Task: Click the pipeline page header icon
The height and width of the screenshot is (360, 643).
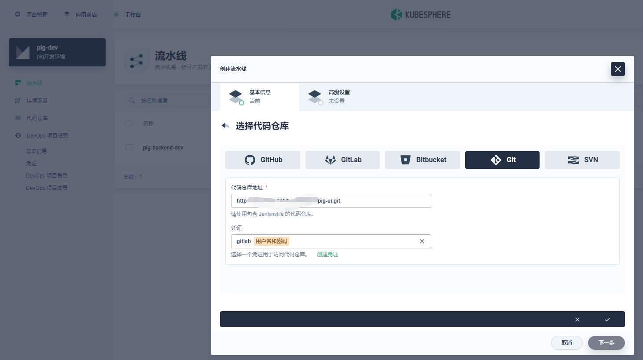Action: point(136,61)
